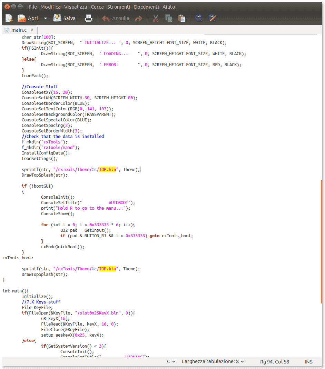The height and width of the screenshot is (369, 325).
Task: Open the Strumenti menu
Action: [119, 7]
